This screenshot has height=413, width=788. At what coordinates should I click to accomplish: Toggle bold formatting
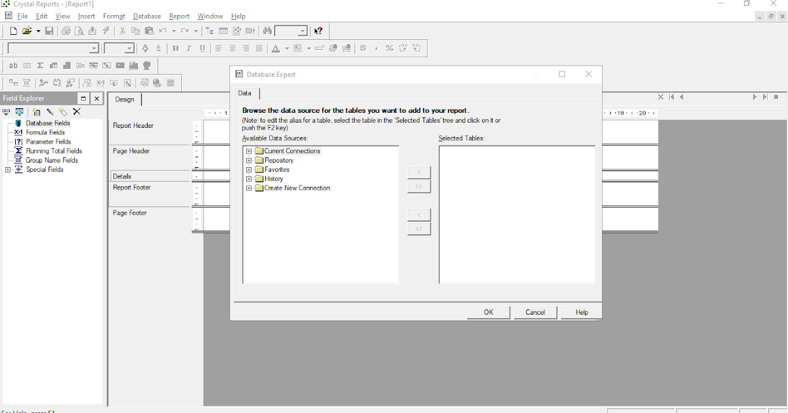[x=175, y=48]
